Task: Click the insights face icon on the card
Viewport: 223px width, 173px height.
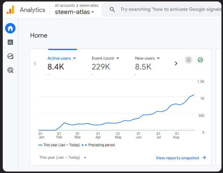Action: pyautogui.click(x=189, y=60)
